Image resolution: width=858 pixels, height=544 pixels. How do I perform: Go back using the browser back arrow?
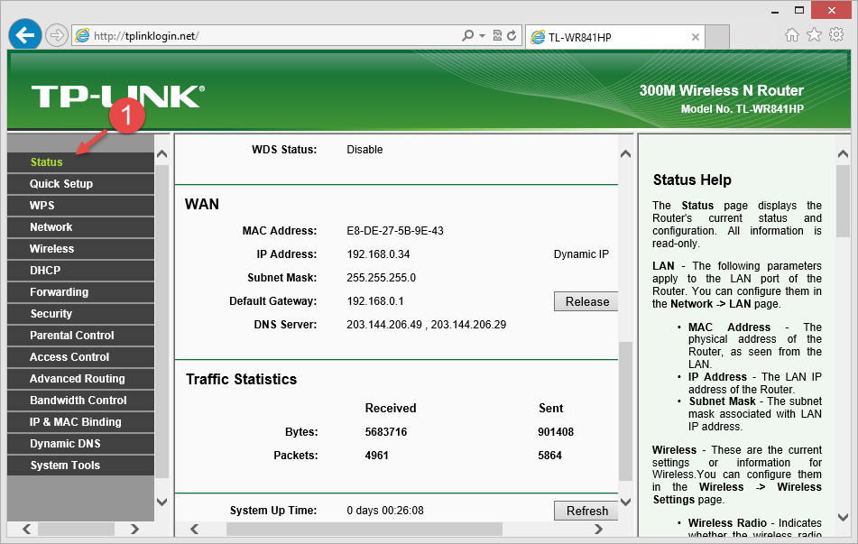pyautogui.click(x=25, y=35)
